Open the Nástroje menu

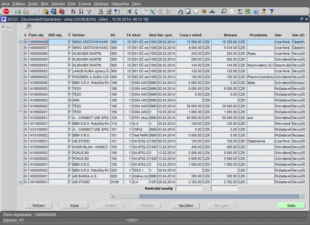(x=101, y=4)
